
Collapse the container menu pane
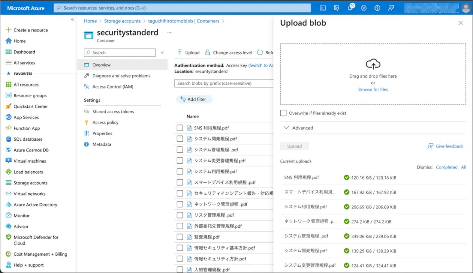pyautogui.click(x=162, y=52)
